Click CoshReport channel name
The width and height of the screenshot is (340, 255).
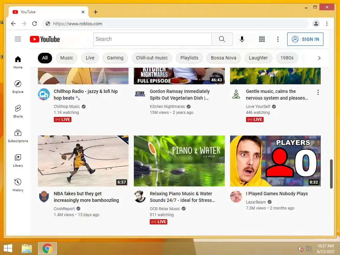coord(64,209)
